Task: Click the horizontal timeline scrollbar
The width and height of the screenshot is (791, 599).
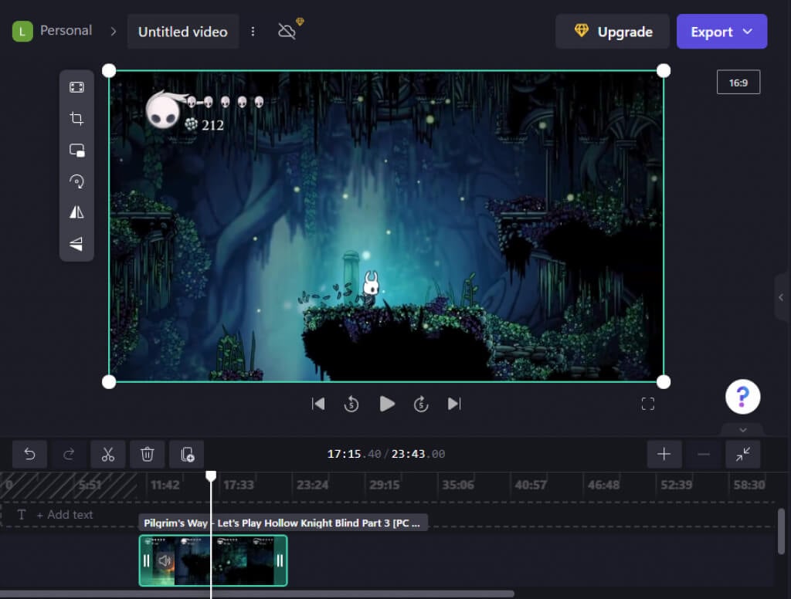Action: tap(257, 594)
